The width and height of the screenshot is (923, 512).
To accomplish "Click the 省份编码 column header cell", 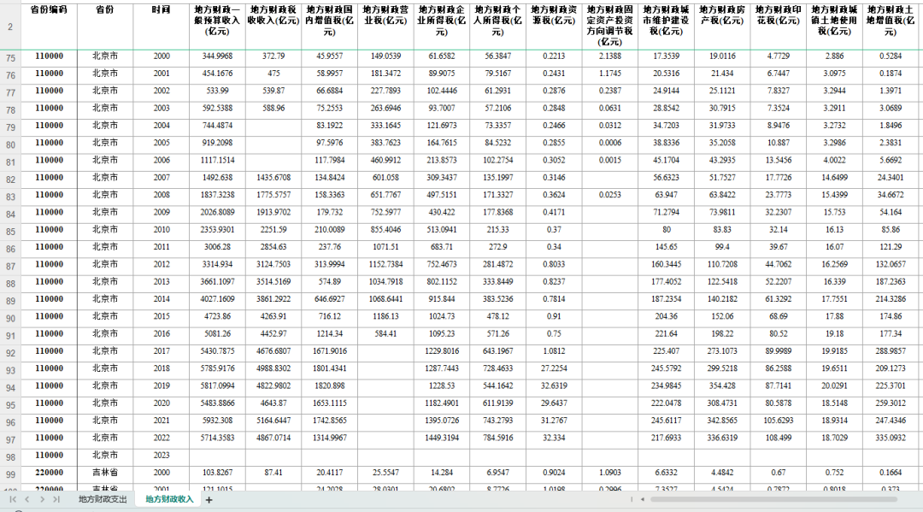I will pyautogui.click(x=49, y=10).
